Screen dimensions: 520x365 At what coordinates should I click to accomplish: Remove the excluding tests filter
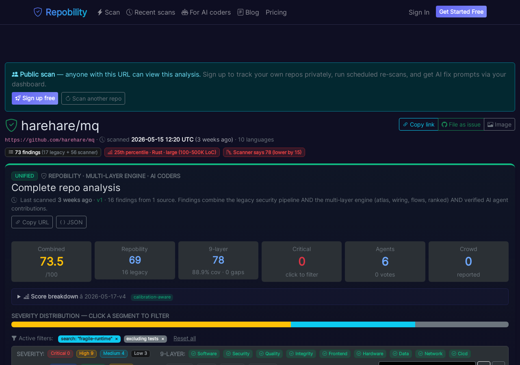coord(163,339)
